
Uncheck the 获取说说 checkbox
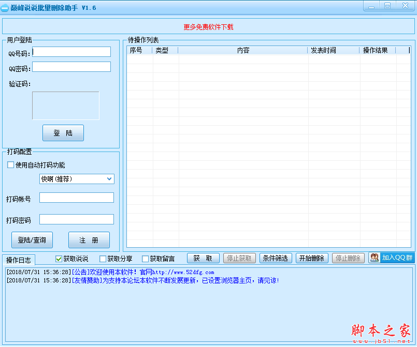[x=59, y=259]
